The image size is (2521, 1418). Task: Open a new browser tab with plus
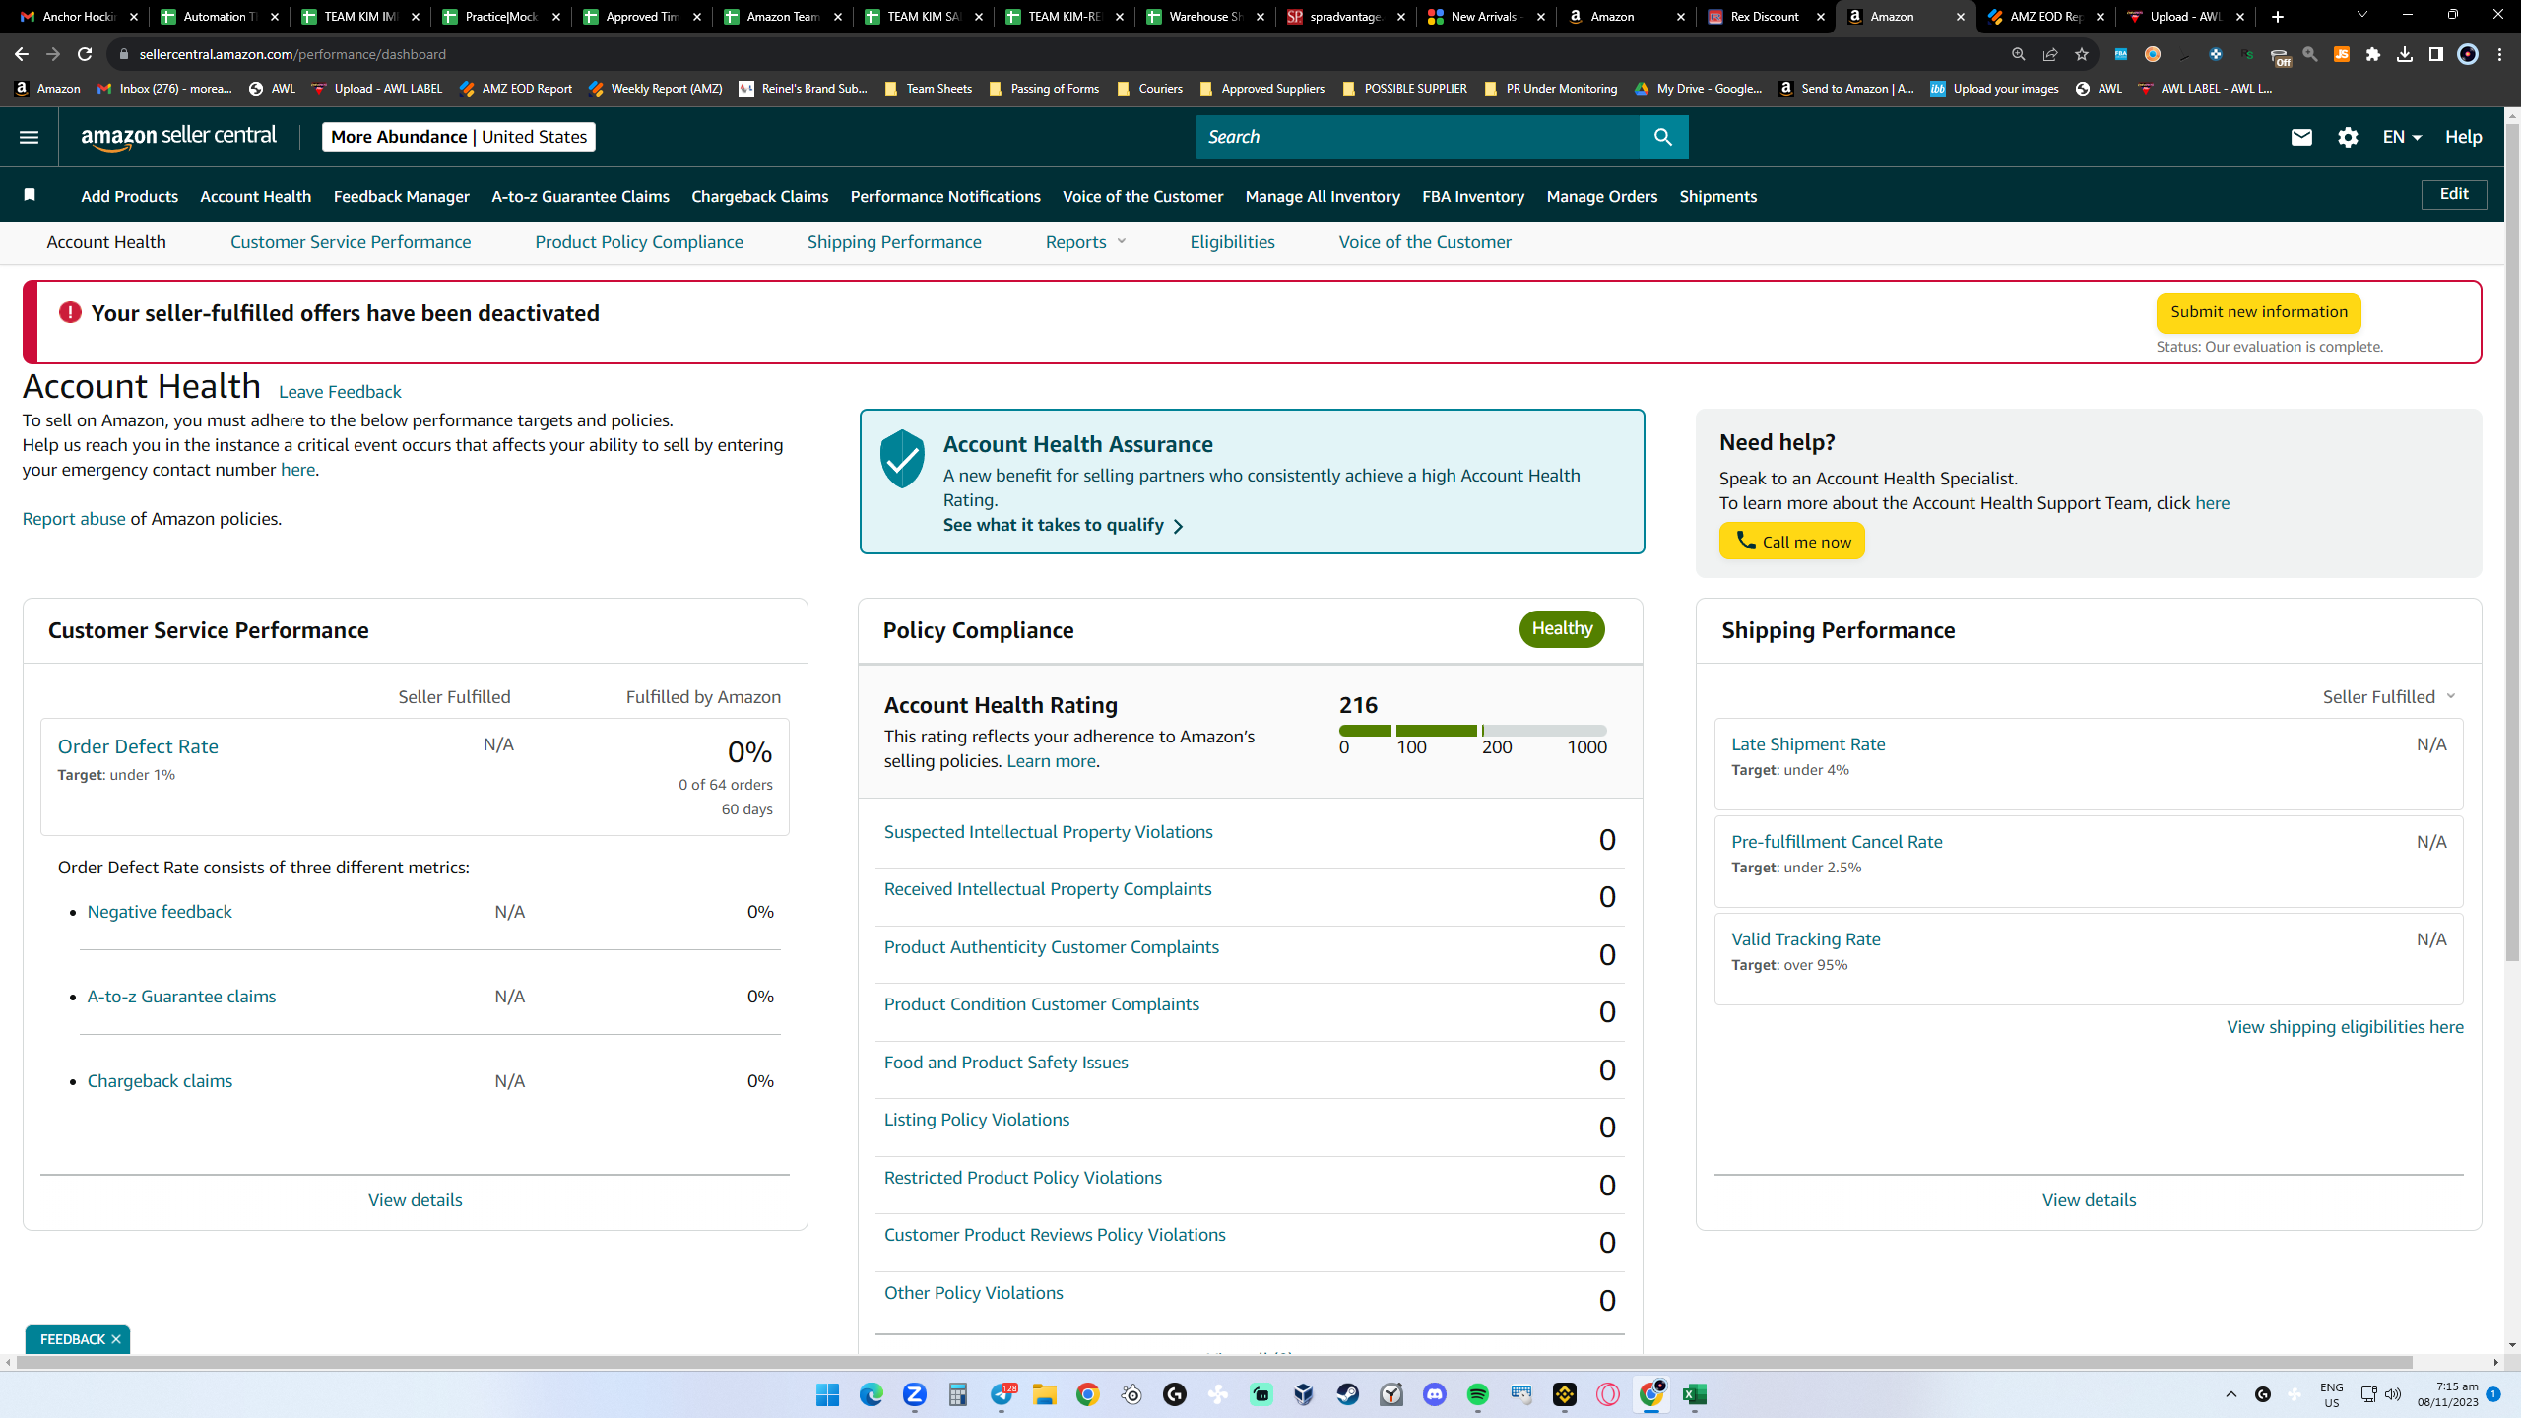[2278, 17]
